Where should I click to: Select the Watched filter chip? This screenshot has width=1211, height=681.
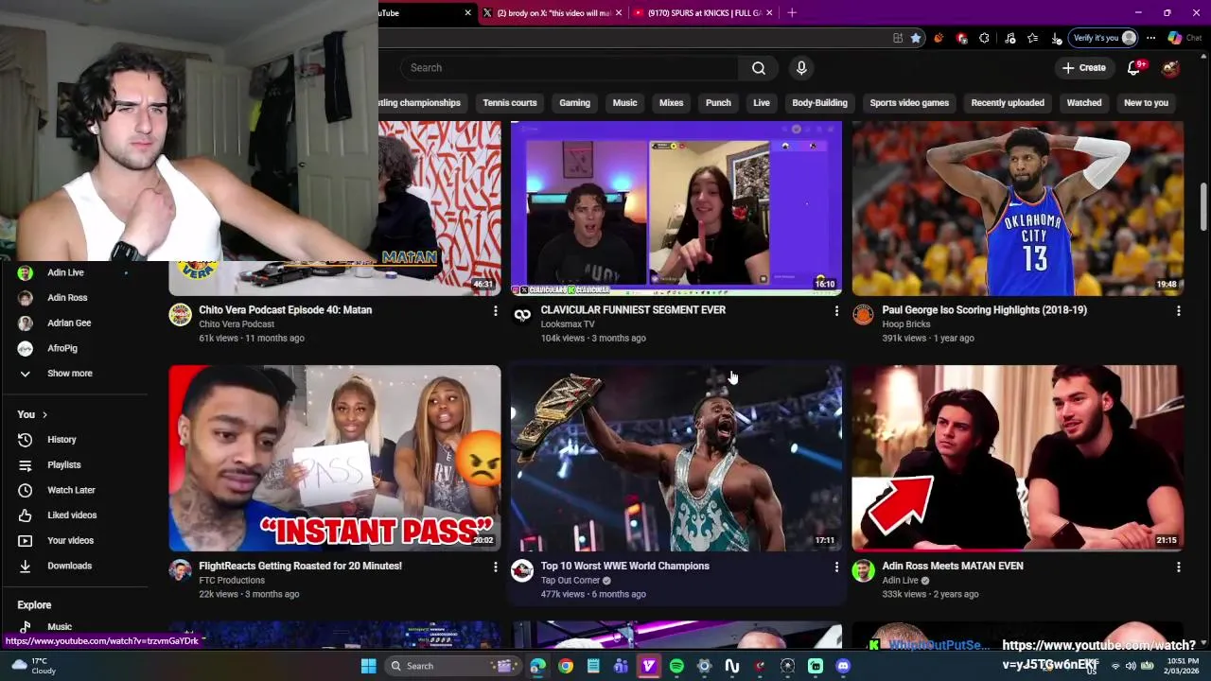coord(1084,103)
